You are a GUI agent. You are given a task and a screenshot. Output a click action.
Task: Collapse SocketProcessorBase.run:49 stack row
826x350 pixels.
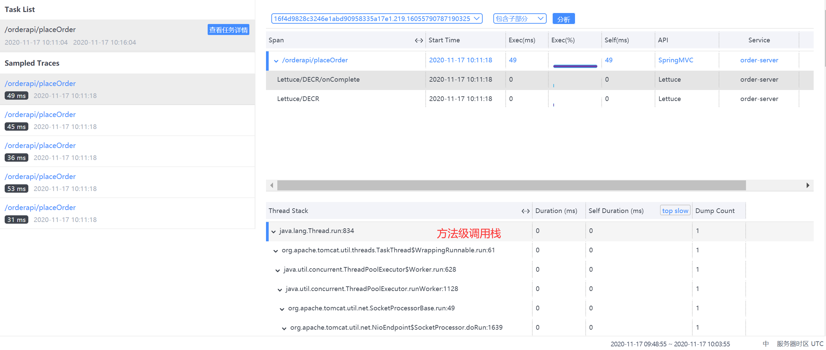(x=282, y=309)
